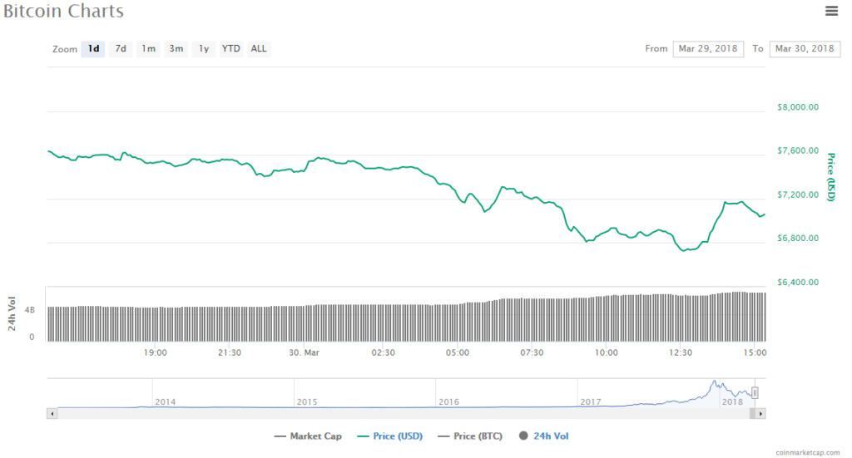852x458 pixels.
Task: Switch zoom to 7d
Action: pos(121,49)
